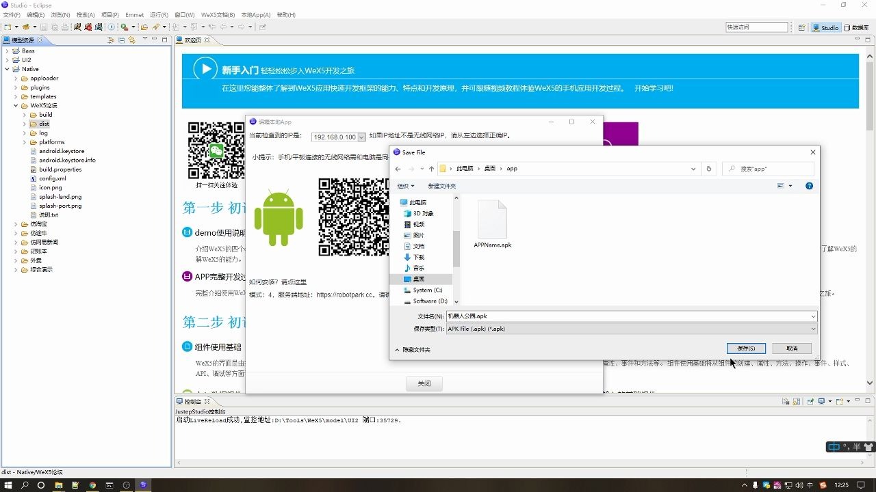876x492 pixels.
Task: Open the file name history dropdown arrow
Action: click(813, 316)
